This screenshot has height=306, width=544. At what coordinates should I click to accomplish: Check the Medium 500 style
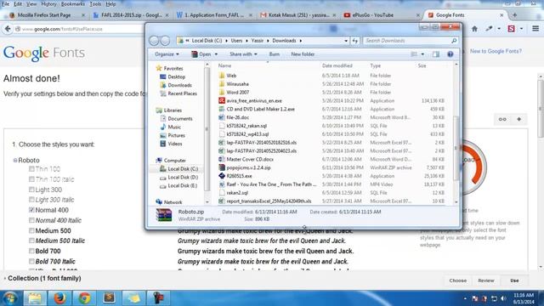pos(31,230)
